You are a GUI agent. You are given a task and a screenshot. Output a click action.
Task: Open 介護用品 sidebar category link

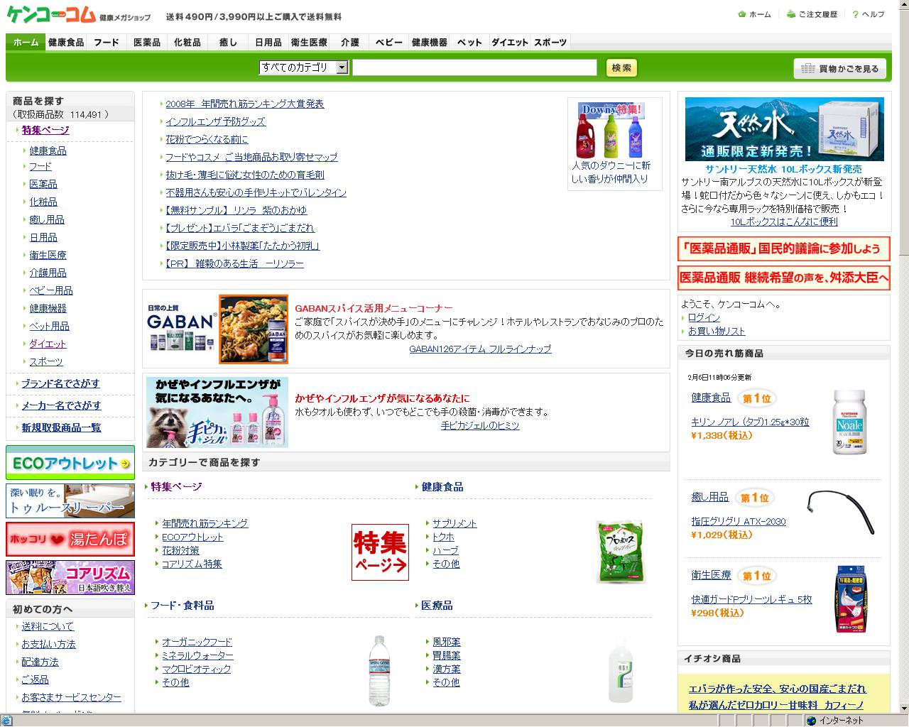pos(48,273)
